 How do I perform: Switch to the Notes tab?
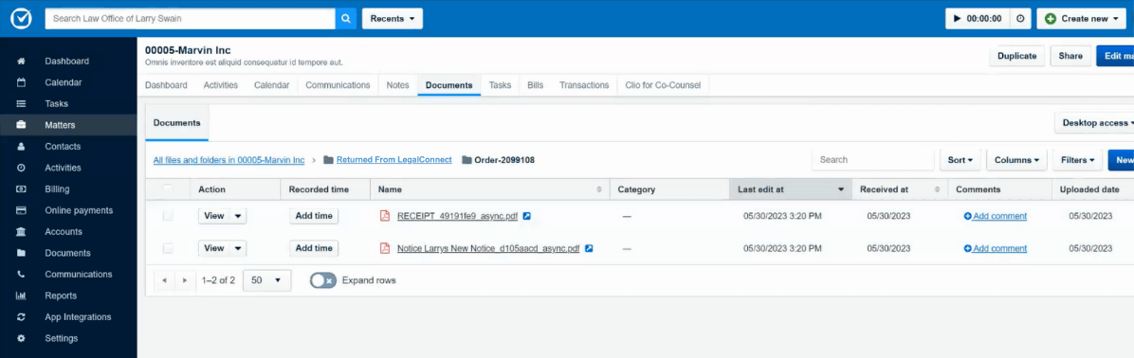pyautogui.click(x=398, y=85)
